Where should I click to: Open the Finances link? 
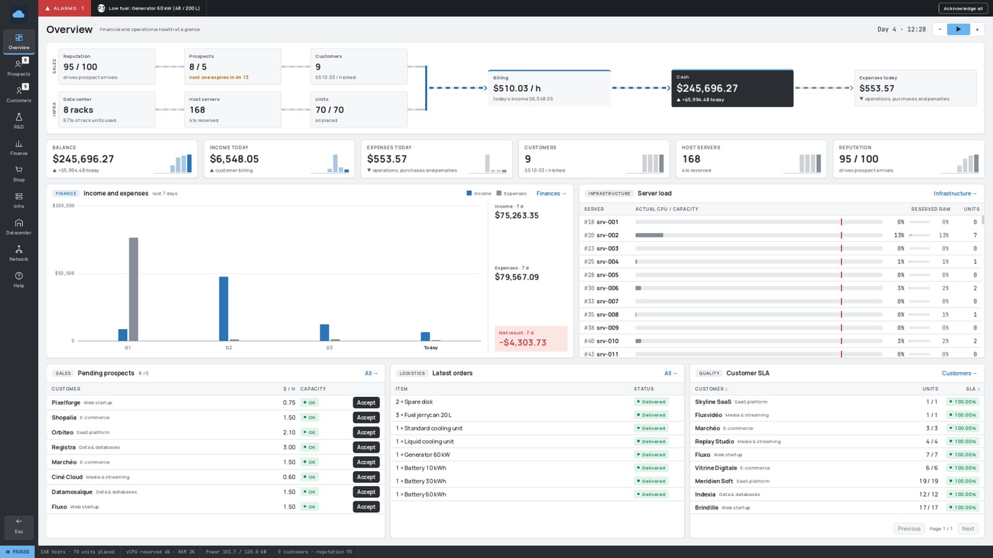[x=551, y=193]
